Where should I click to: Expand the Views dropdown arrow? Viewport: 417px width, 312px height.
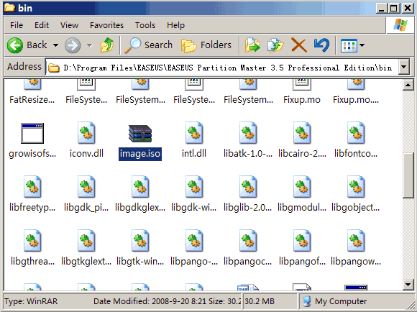click(362, 45)
